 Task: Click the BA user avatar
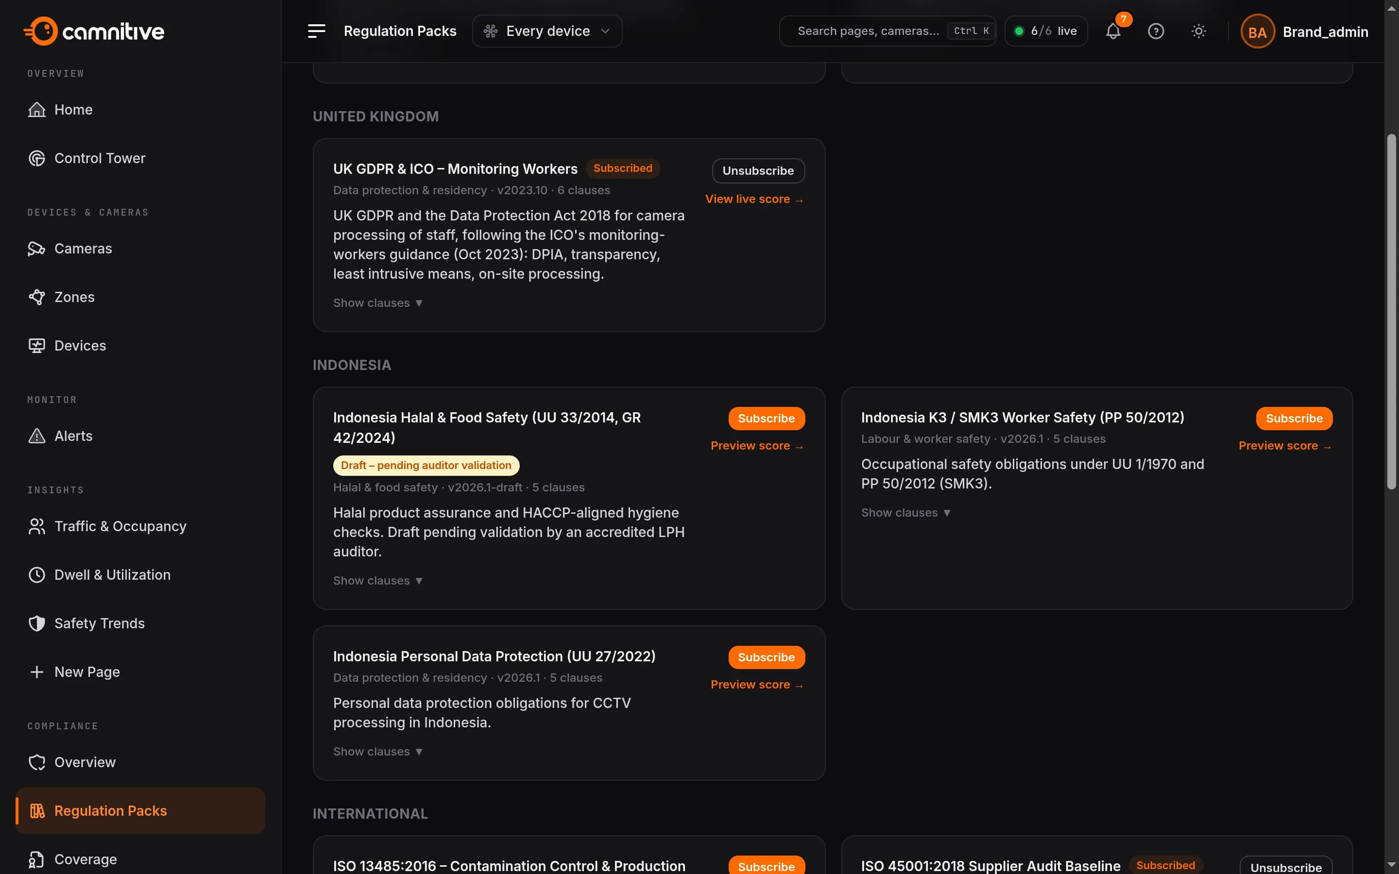point(1257,32)
